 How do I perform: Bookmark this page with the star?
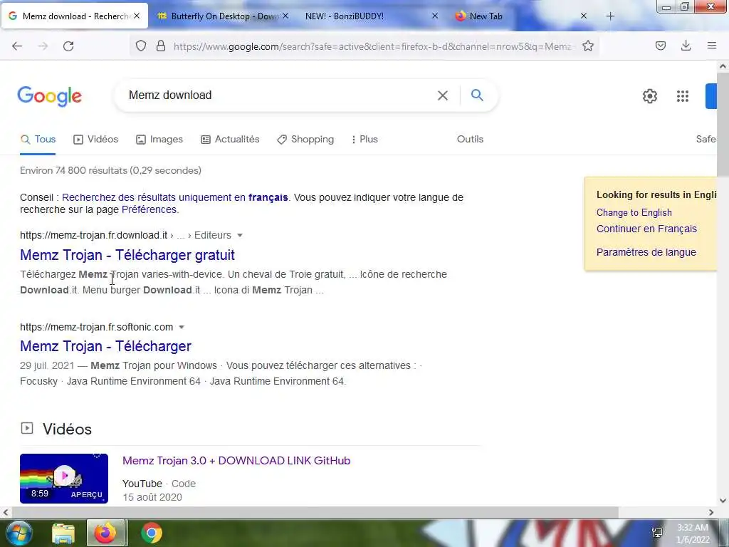(x=588, y=46)
